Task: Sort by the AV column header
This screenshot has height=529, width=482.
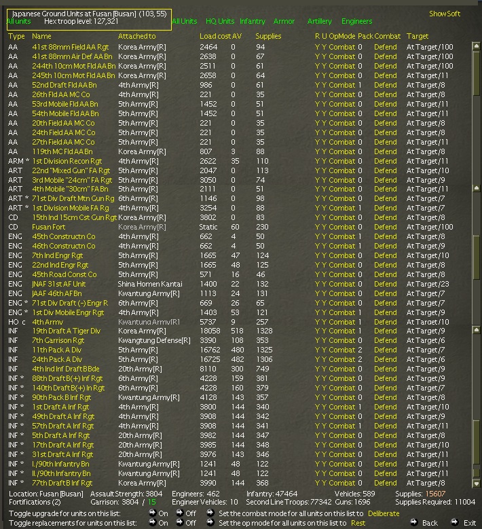Action: pyautogui.click(x=237, y=36)
